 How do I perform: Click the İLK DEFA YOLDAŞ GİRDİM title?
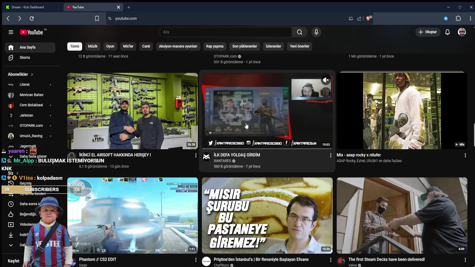coord(237,155)
